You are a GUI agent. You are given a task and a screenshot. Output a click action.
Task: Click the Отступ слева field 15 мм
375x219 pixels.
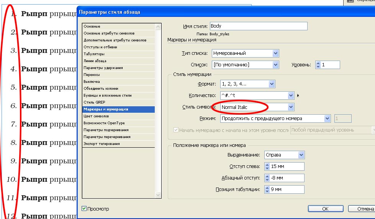pyautogui.click(x=287, y=166)
